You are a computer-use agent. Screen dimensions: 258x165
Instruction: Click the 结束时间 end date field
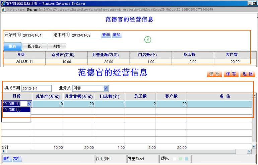[x=85, y=35]
